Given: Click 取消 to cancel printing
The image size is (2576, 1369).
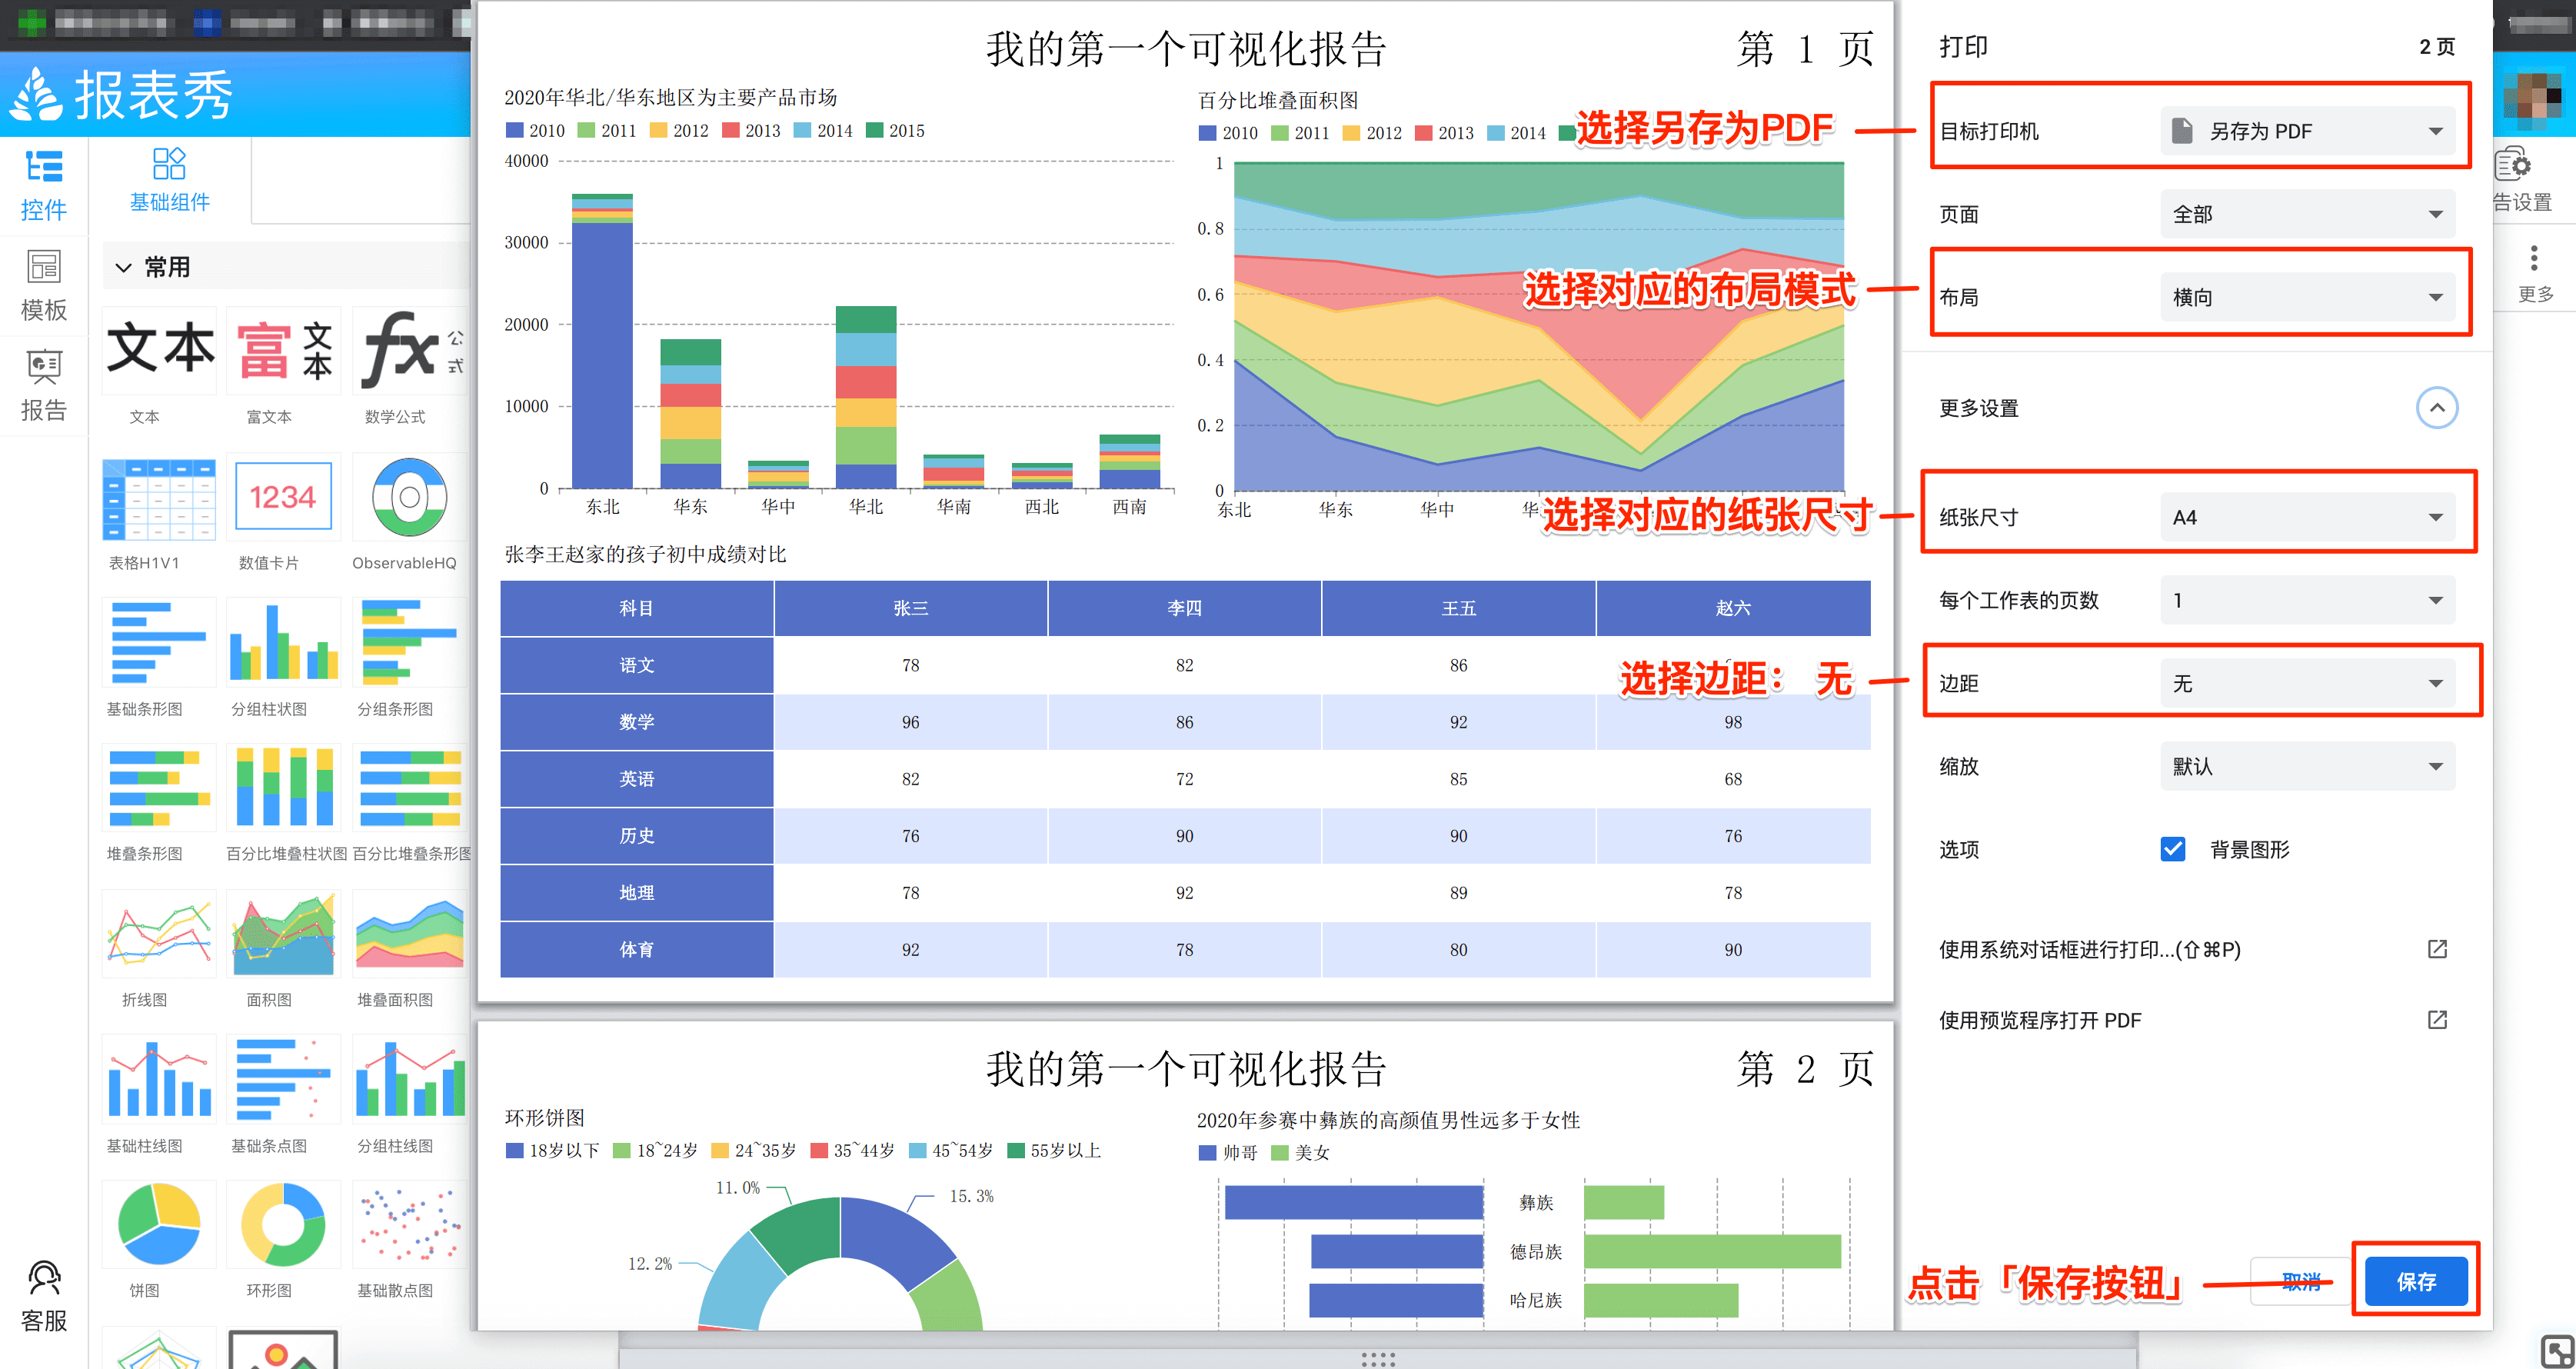Looking at the screenshot, I should tap(2300, 1281).
